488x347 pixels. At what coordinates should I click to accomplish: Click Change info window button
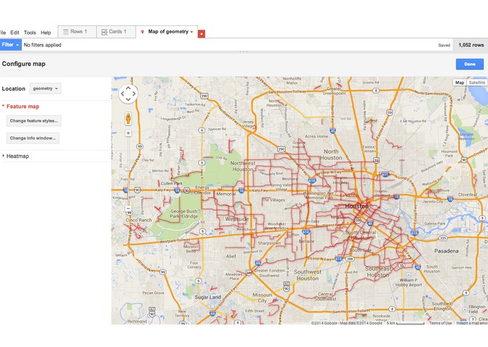click(33, 138)
